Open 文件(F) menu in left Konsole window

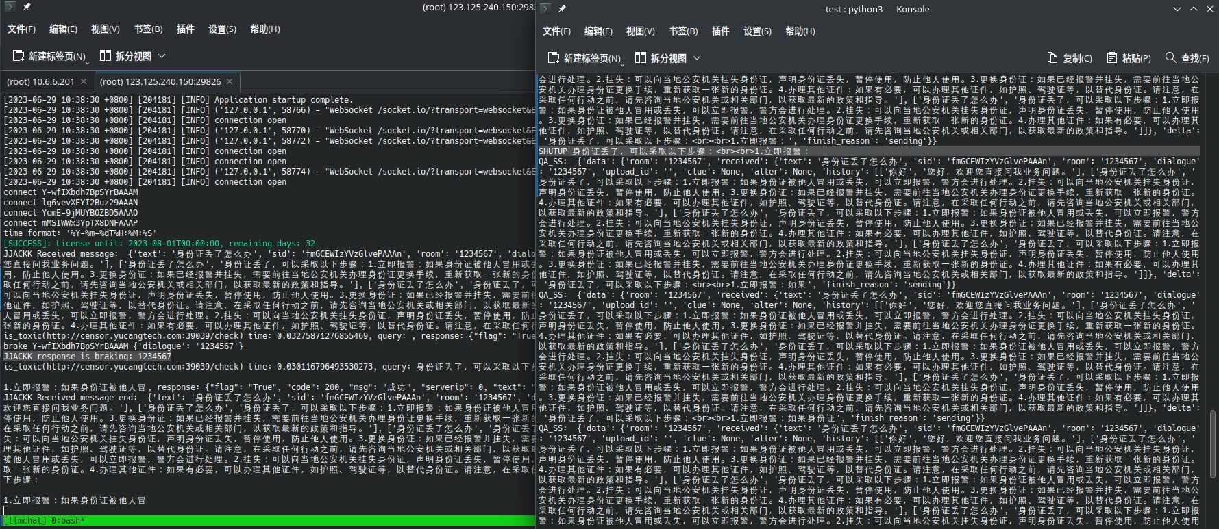[21, 29]
